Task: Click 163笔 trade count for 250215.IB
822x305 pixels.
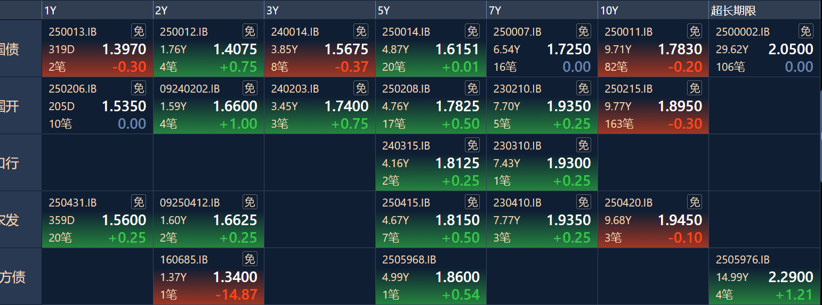Action: point(619,124)
